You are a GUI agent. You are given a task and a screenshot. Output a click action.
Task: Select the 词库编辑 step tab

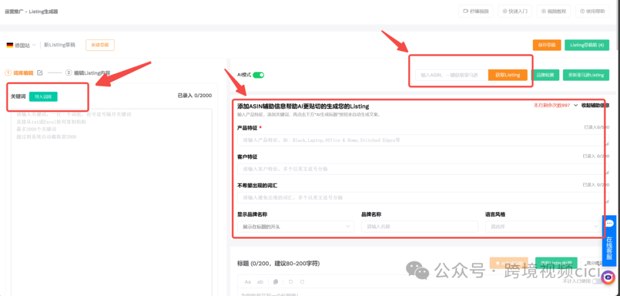coord(20,73)
